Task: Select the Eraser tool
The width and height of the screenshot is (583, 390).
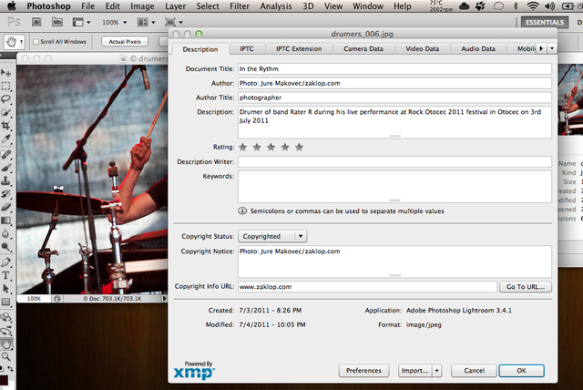Action: pyautogui.click(x=5, y=207)
